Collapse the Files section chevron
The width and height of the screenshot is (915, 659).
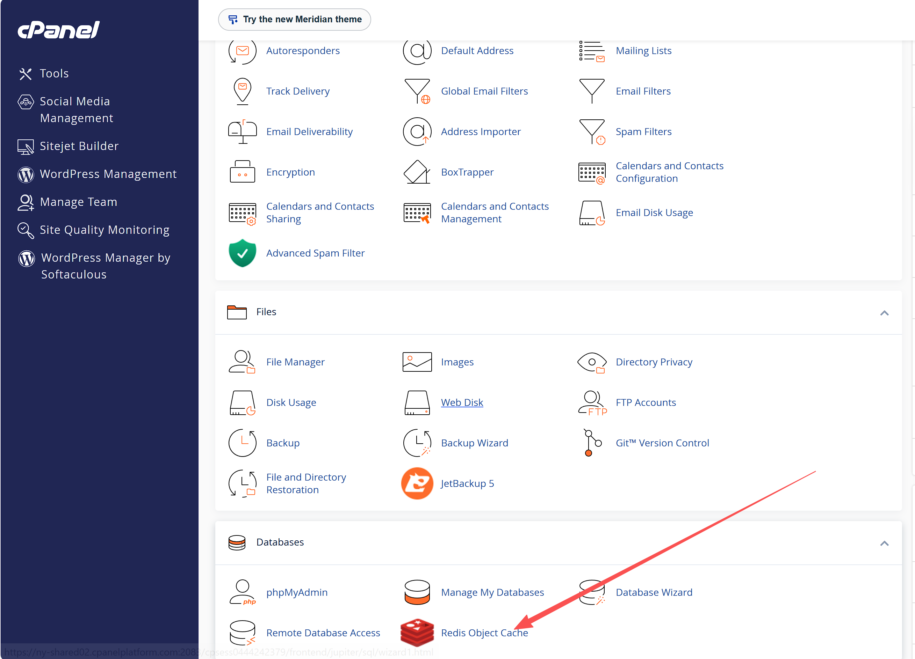[x=884, y=313]
